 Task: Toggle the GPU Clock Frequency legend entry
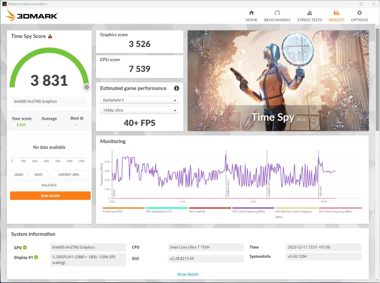[x=340, y=210]
